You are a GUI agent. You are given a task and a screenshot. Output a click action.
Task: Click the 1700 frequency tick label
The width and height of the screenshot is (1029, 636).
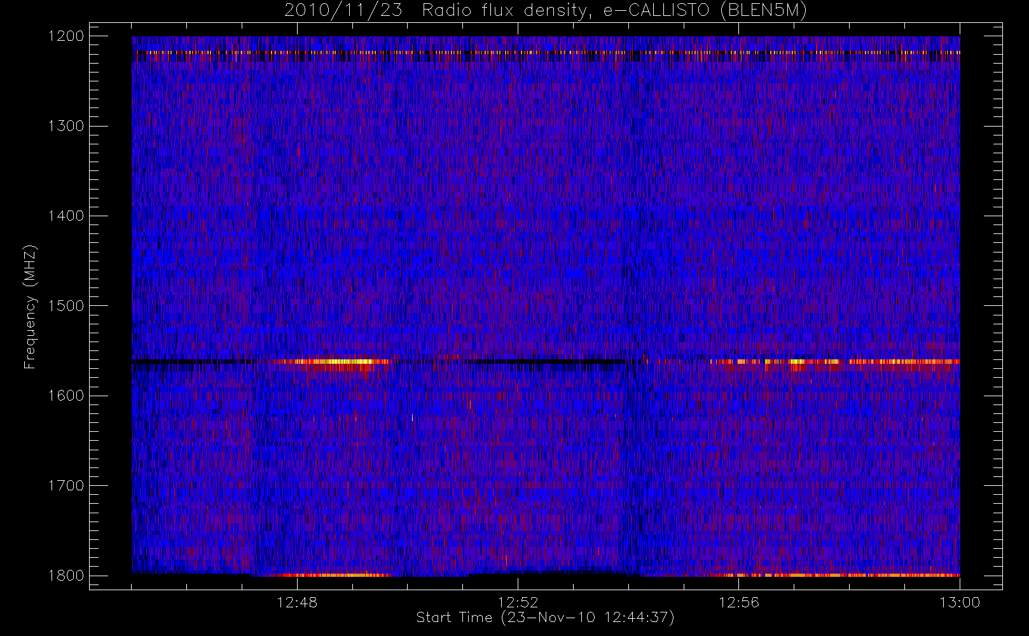(x=66, y=486)
